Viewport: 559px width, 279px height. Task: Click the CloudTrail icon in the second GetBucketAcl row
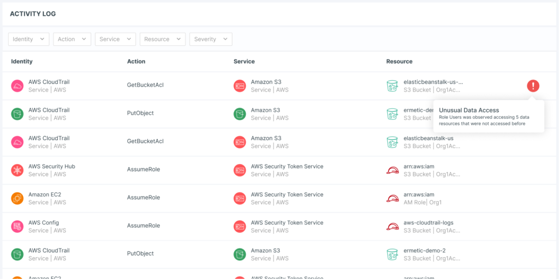[17, 142]
